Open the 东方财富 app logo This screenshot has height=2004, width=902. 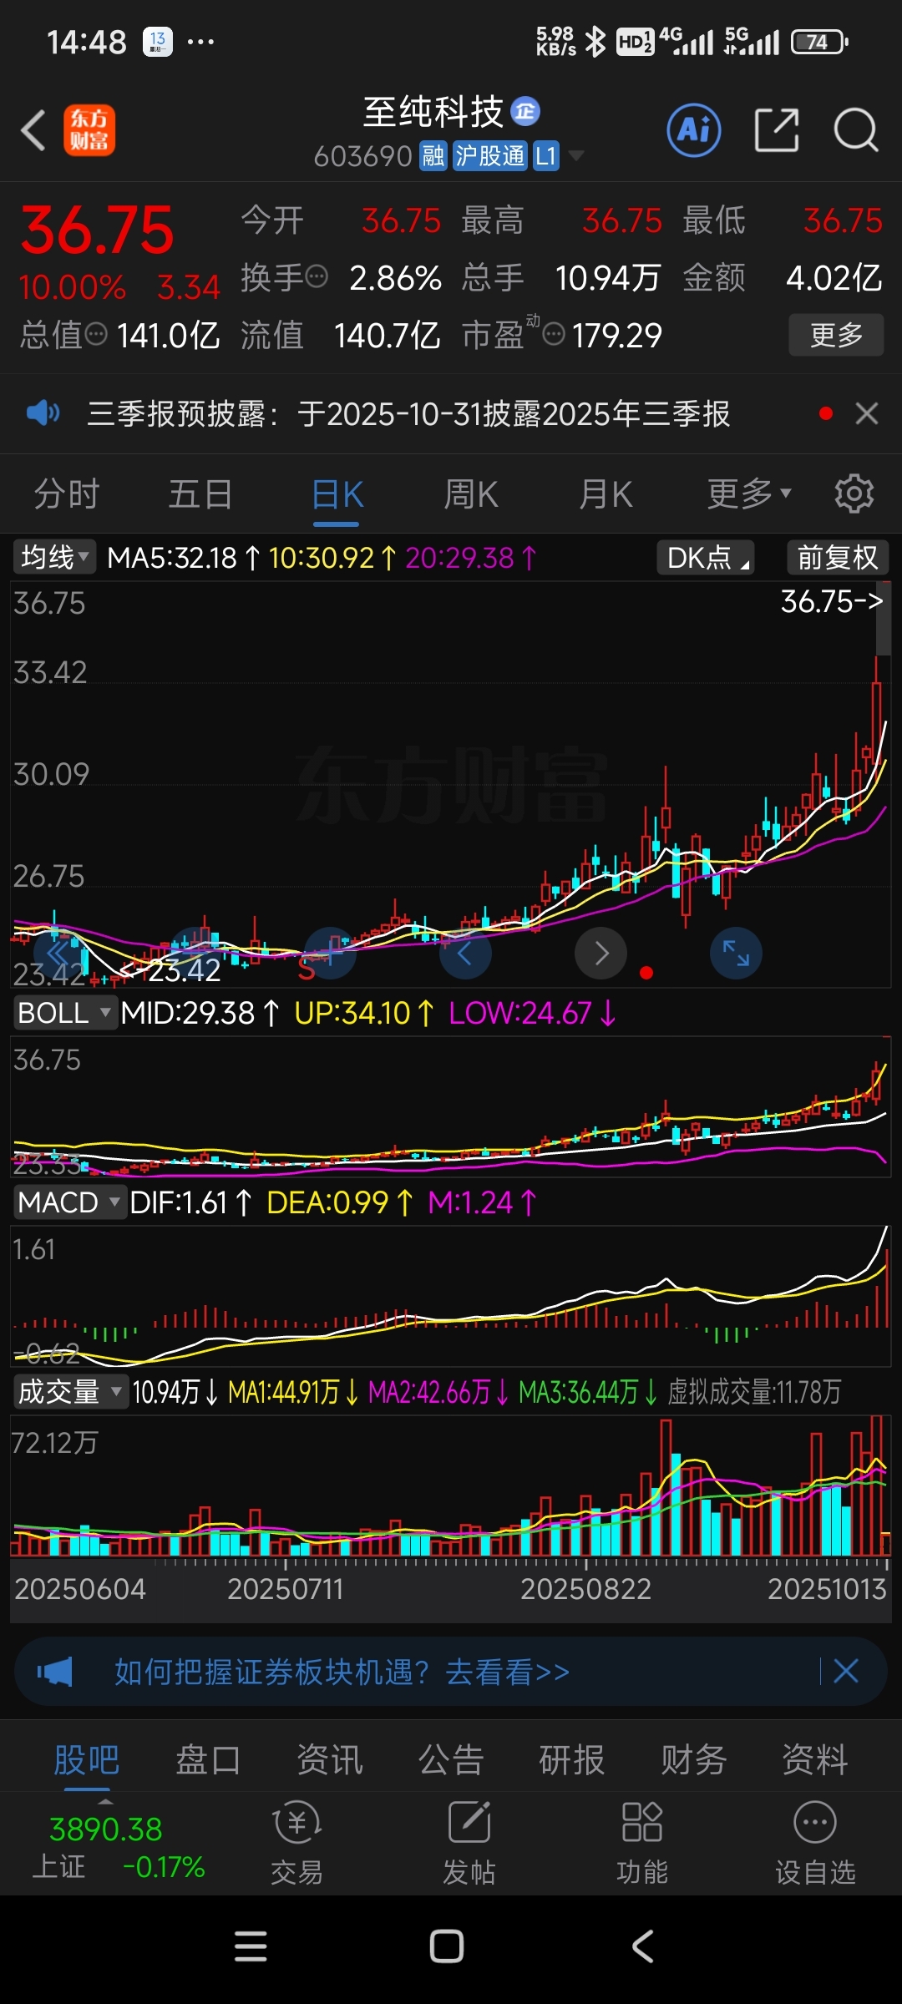click(x=89, y=131)
